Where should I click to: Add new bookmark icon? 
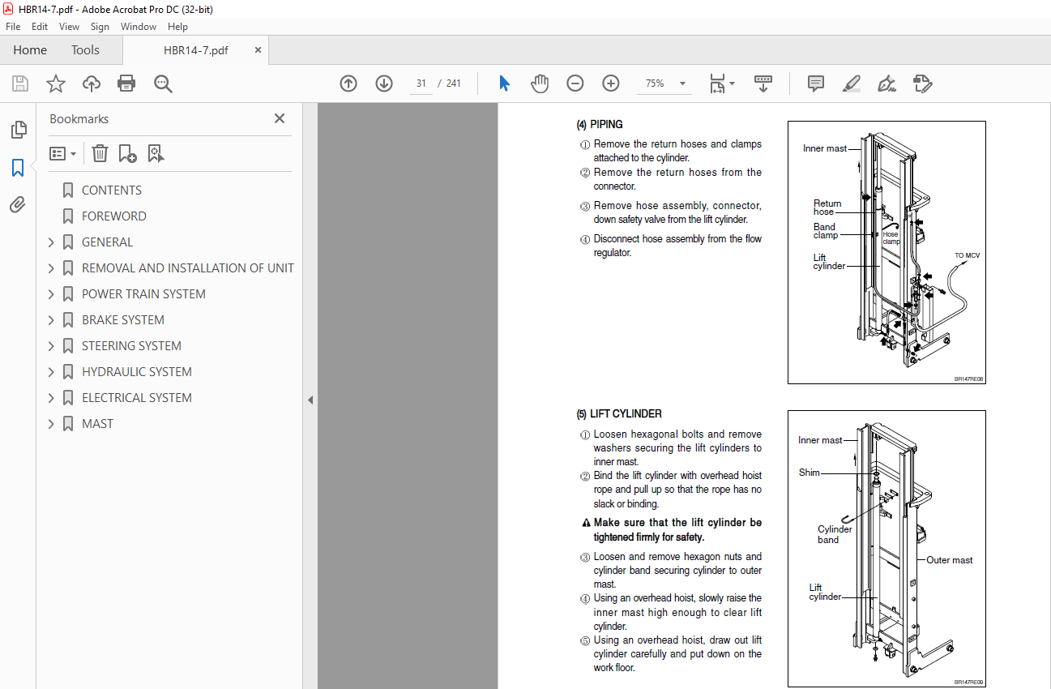pyautogui.click(x=127, y=153)
